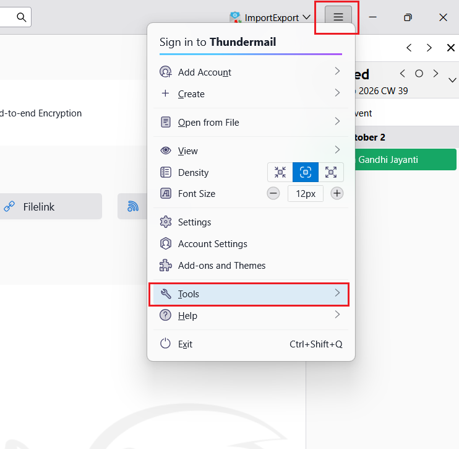
Task: Click the Open from File document icon
Action: coord(165,122)
